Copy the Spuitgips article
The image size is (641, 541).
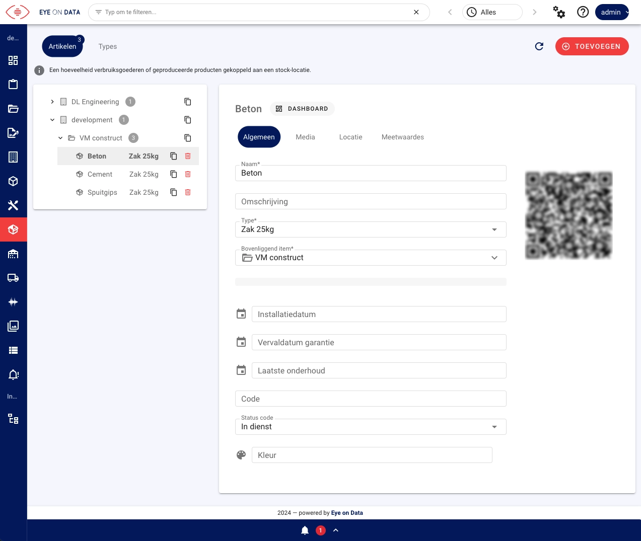coord(174,192)
